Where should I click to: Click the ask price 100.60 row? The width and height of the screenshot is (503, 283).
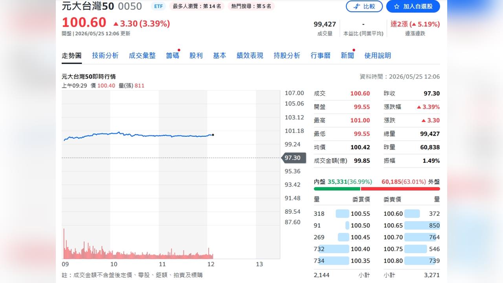click(x=412, y=214)
